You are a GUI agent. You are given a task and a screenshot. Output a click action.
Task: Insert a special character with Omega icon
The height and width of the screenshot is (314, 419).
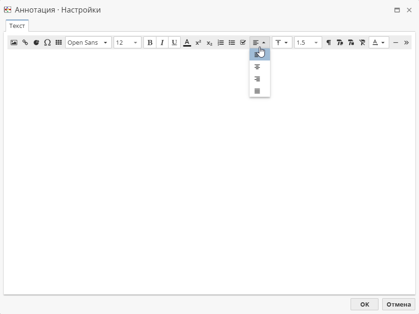[x=47, y=42]
